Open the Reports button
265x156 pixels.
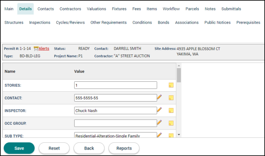(124, 148)
